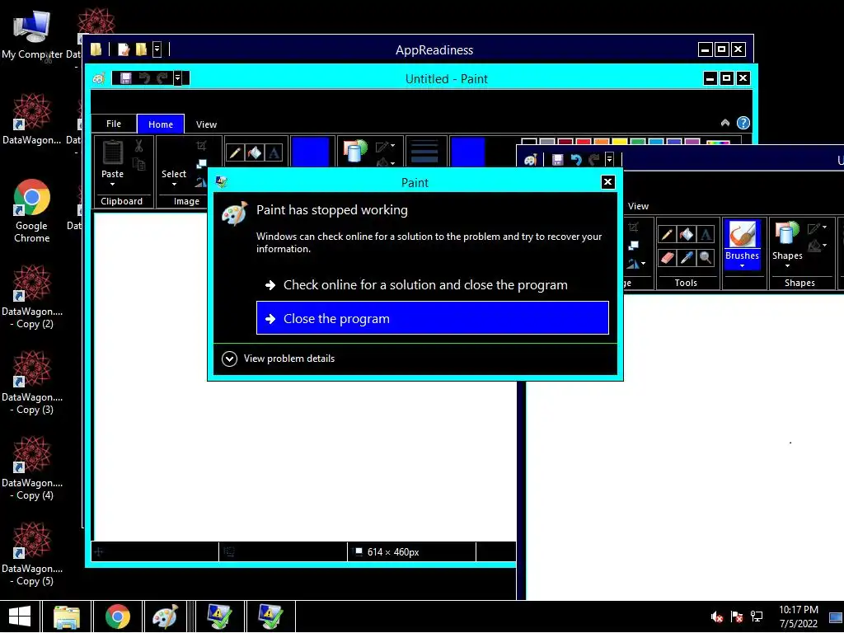The image size is (844, 633).
Task: Select the Color picker eyedropper tool
Action: (687, 258)
